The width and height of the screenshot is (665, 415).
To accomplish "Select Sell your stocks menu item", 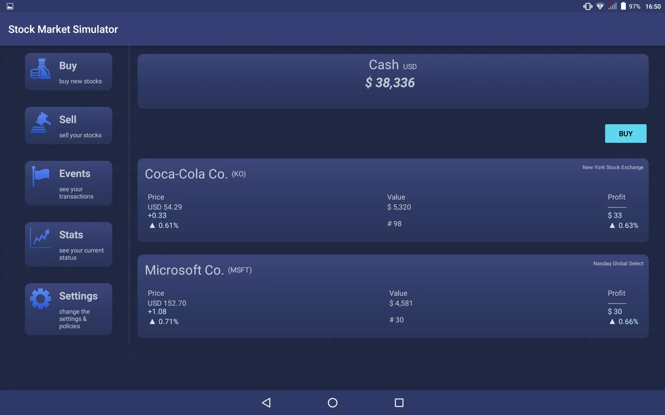I will click(x=69, y=125).
